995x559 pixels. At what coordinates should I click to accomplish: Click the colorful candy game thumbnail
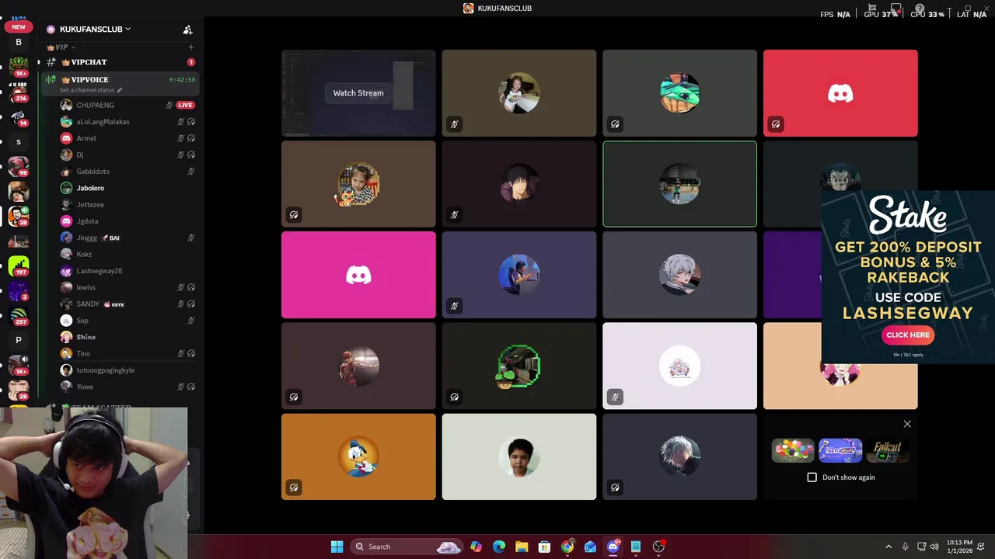[793, 450]
